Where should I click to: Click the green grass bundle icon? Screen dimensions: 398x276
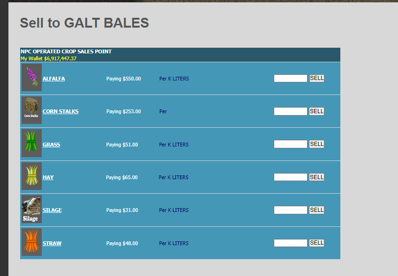(31, 144)
